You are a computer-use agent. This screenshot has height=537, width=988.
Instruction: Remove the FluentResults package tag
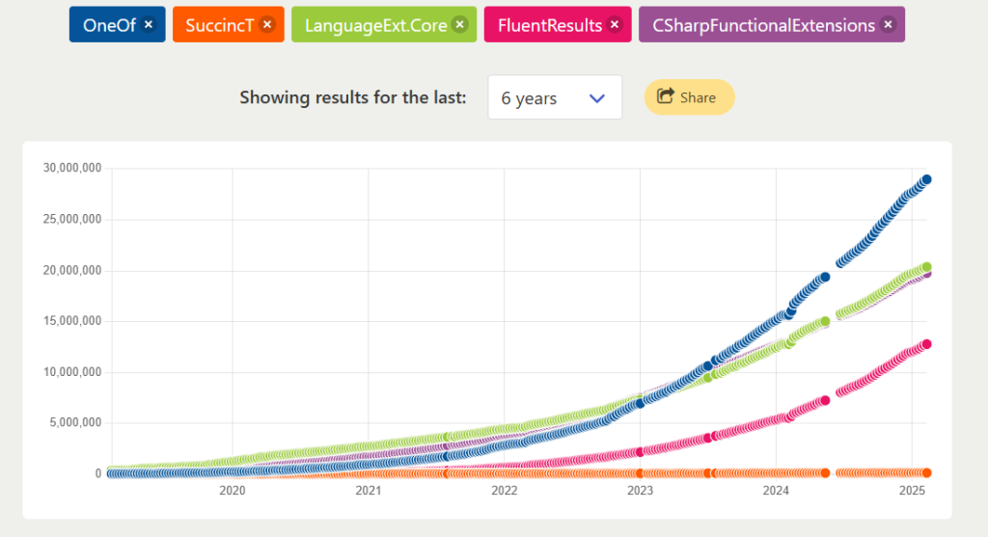(615, 24)
